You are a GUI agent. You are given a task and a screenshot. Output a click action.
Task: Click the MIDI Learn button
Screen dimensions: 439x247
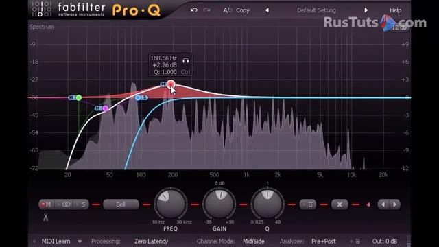[56, 241]
